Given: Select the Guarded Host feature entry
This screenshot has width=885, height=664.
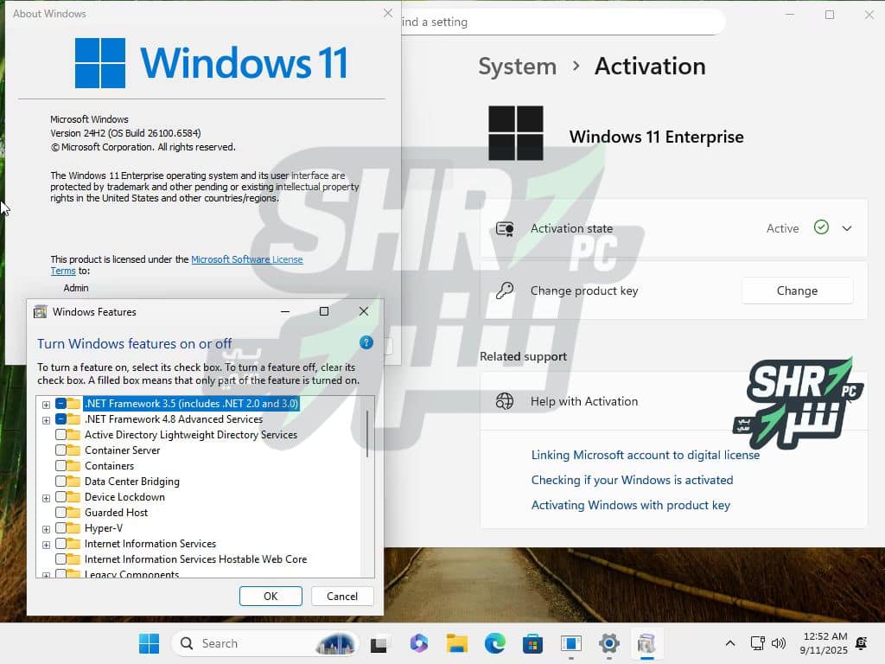Looking at the screenshot, I should click(x=116, y=513).
